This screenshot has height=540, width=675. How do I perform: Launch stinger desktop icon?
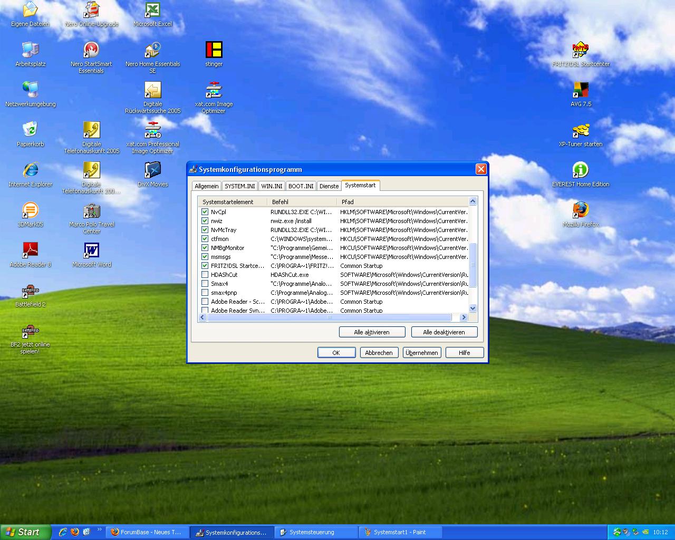tap(214, 54)
